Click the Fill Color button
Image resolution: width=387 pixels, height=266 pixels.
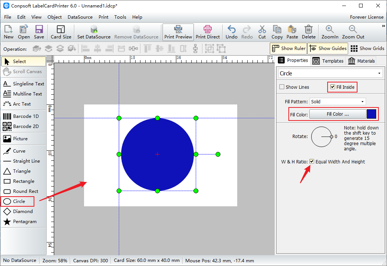[338, 114]
